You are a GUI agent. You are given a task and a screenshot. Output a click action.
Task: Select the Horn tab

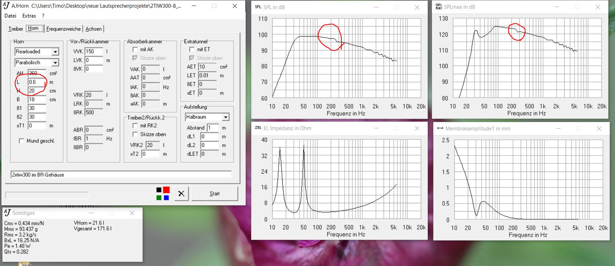coord(34,28)
